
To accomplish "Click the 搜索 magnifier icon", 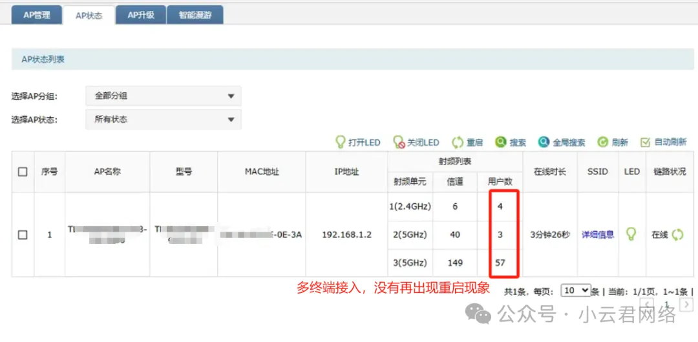I will click(x=501, y=142).
